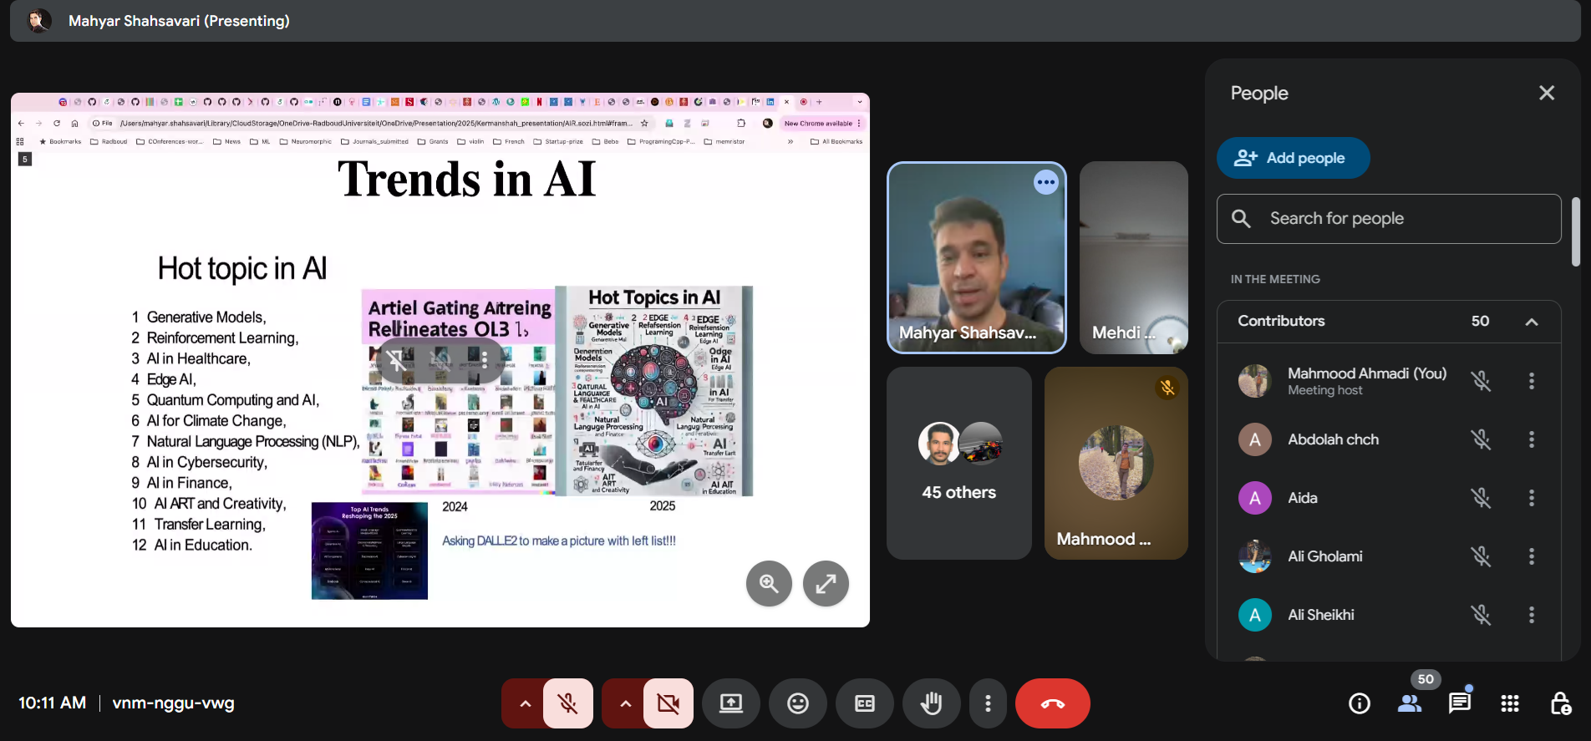Viewport: 1591px width, 741px height.
Task: Open more options for Abdolah chch
Action: (1532, 439)
